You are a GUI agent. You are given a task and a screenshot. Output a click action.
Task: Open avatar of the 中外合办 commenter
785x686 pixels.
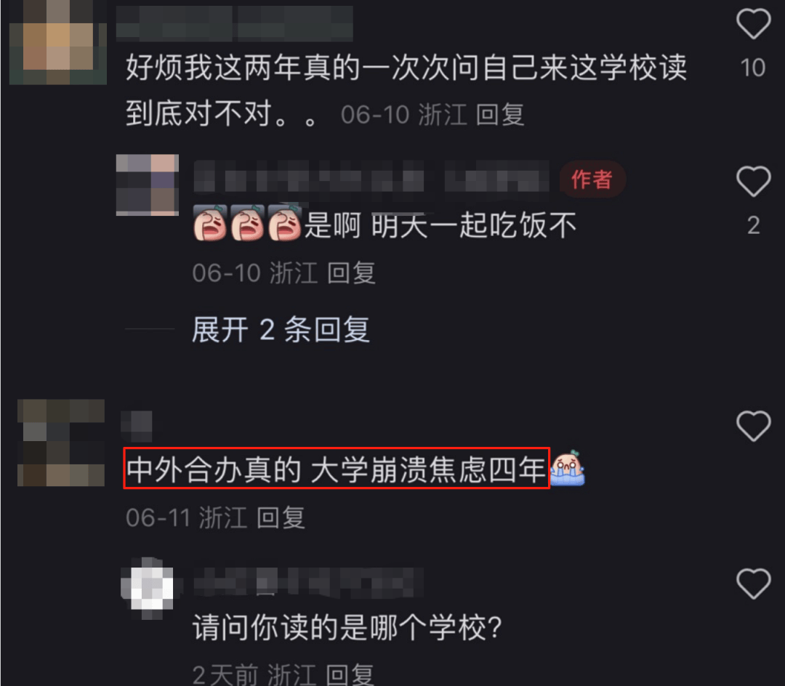pos(61,443)
